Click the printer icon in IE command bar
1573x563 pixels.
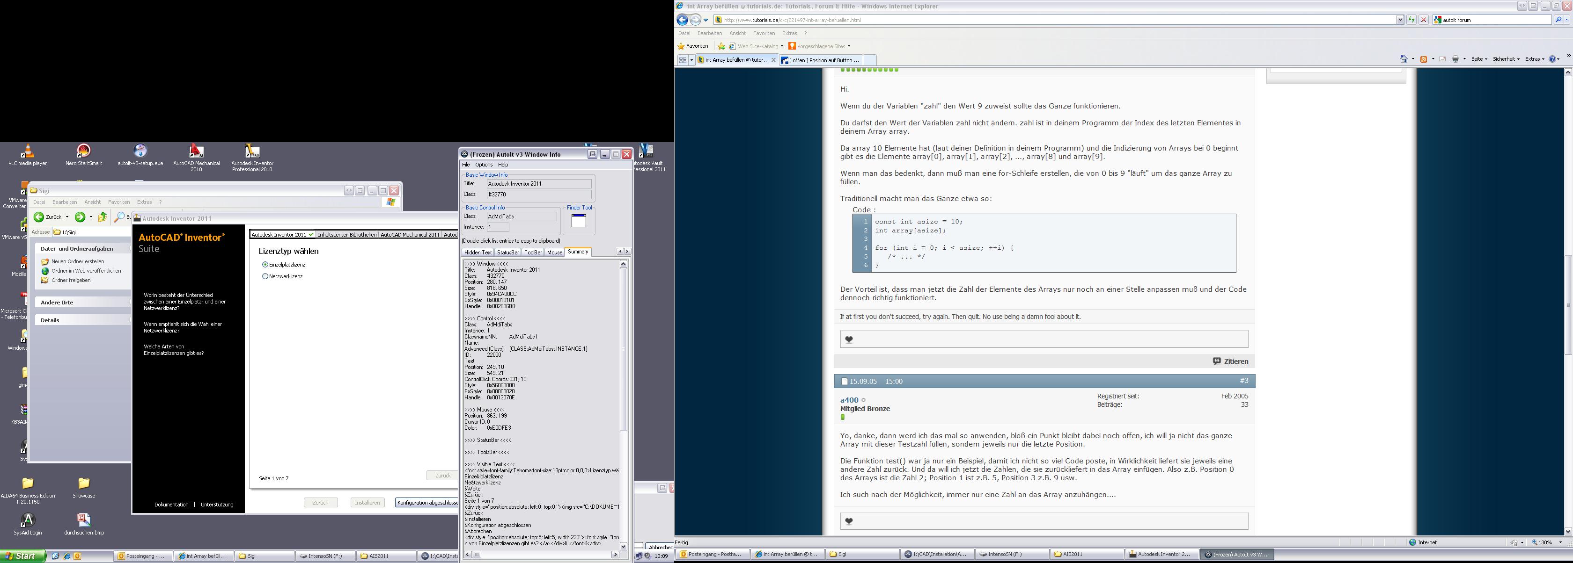[1455, 59]
